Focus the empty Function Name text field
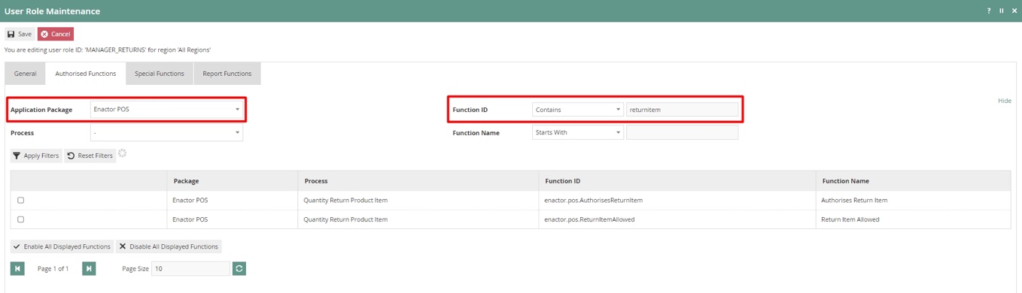Screen dimensions: 1022x293 coord(682,133)
